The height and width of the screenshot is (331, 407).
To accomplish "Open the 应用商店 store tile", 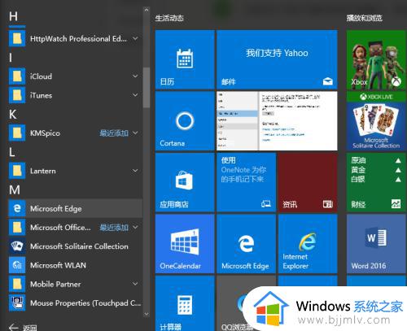I will pyautogui.click(x=185, y=182).
